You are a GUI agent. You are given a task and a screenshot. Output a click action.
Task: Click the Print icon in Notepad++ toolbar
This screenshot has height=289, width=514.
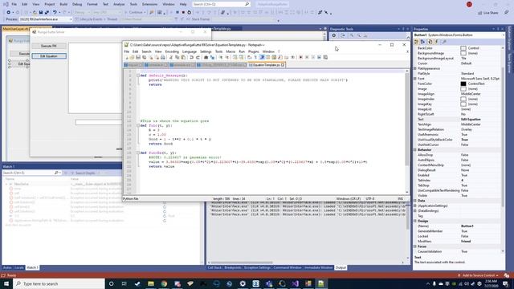(163, 57)
